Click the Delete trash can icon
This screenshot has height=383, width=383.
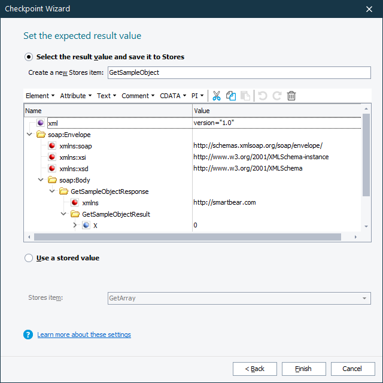[291, 96]
